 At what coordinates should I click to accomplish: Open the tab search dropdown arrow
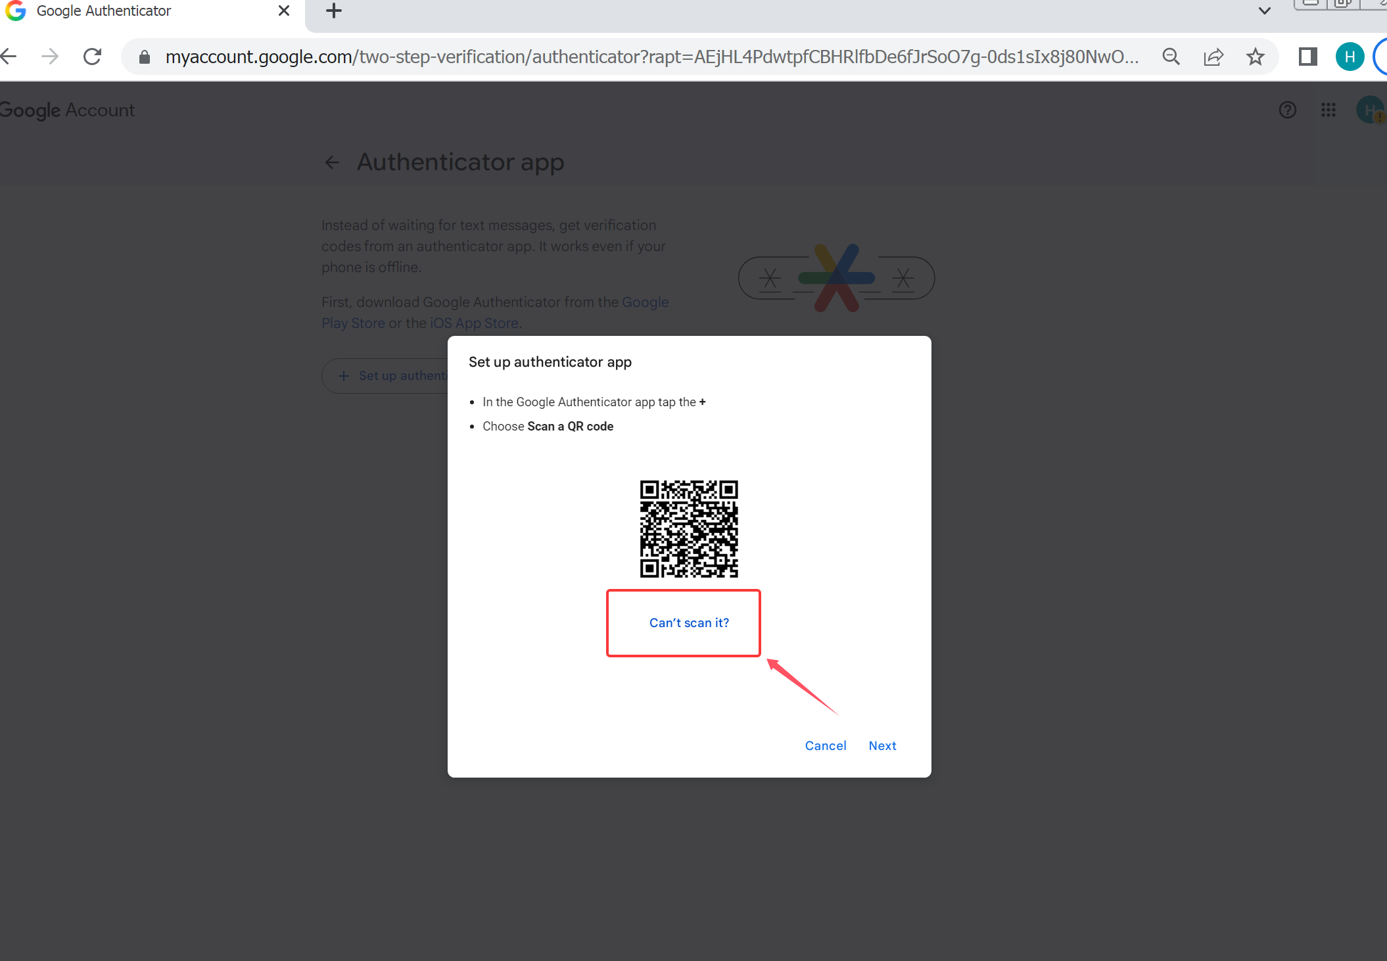coord(1264,11)
